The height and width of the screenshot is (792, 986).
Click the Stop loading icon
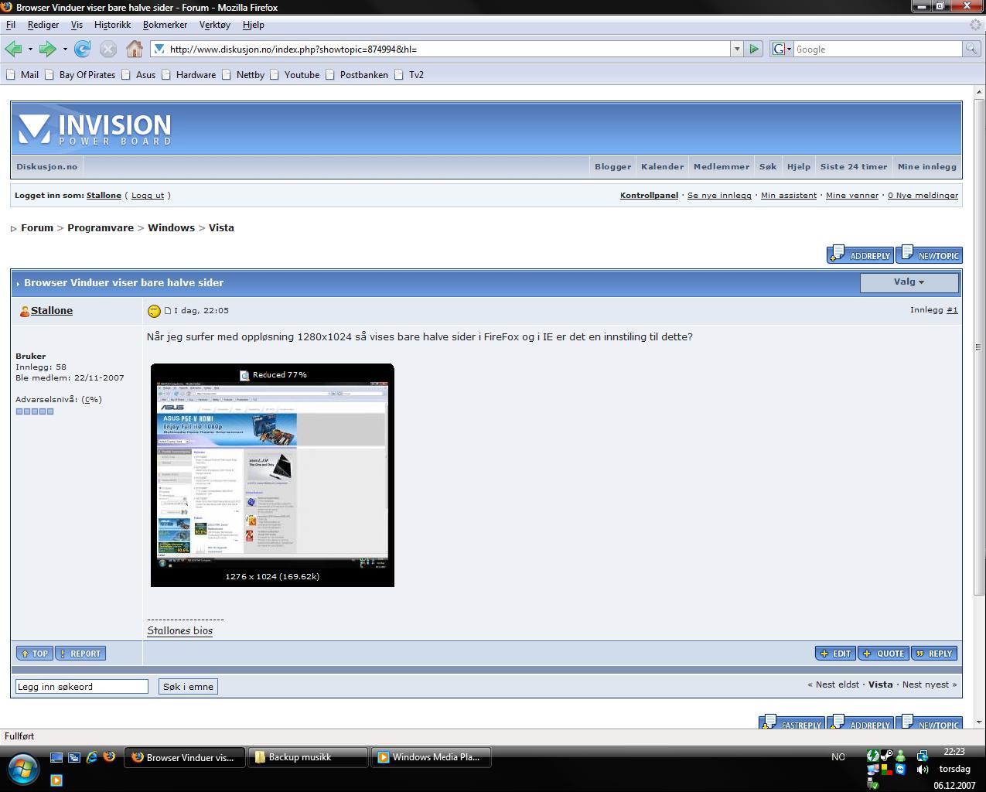pos(108,49)
